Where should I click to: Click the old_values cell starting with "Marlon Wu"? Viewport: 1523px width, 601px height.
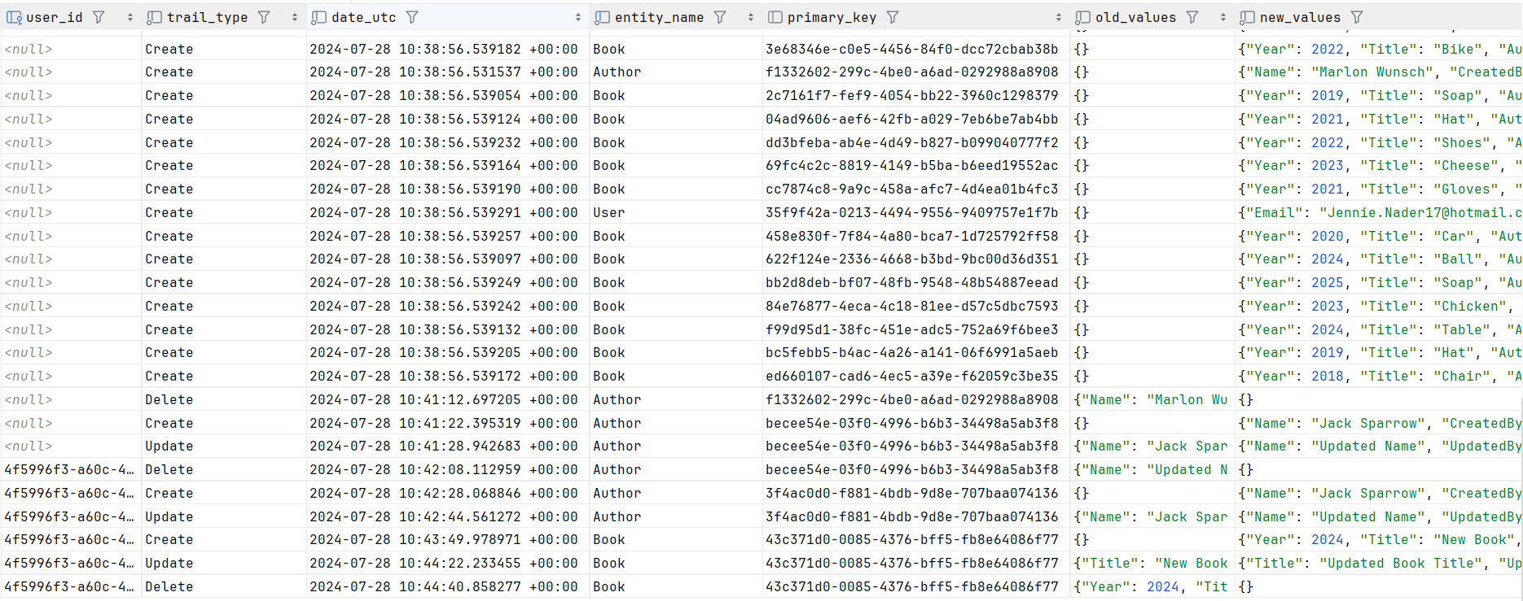tap(1152, 399)
